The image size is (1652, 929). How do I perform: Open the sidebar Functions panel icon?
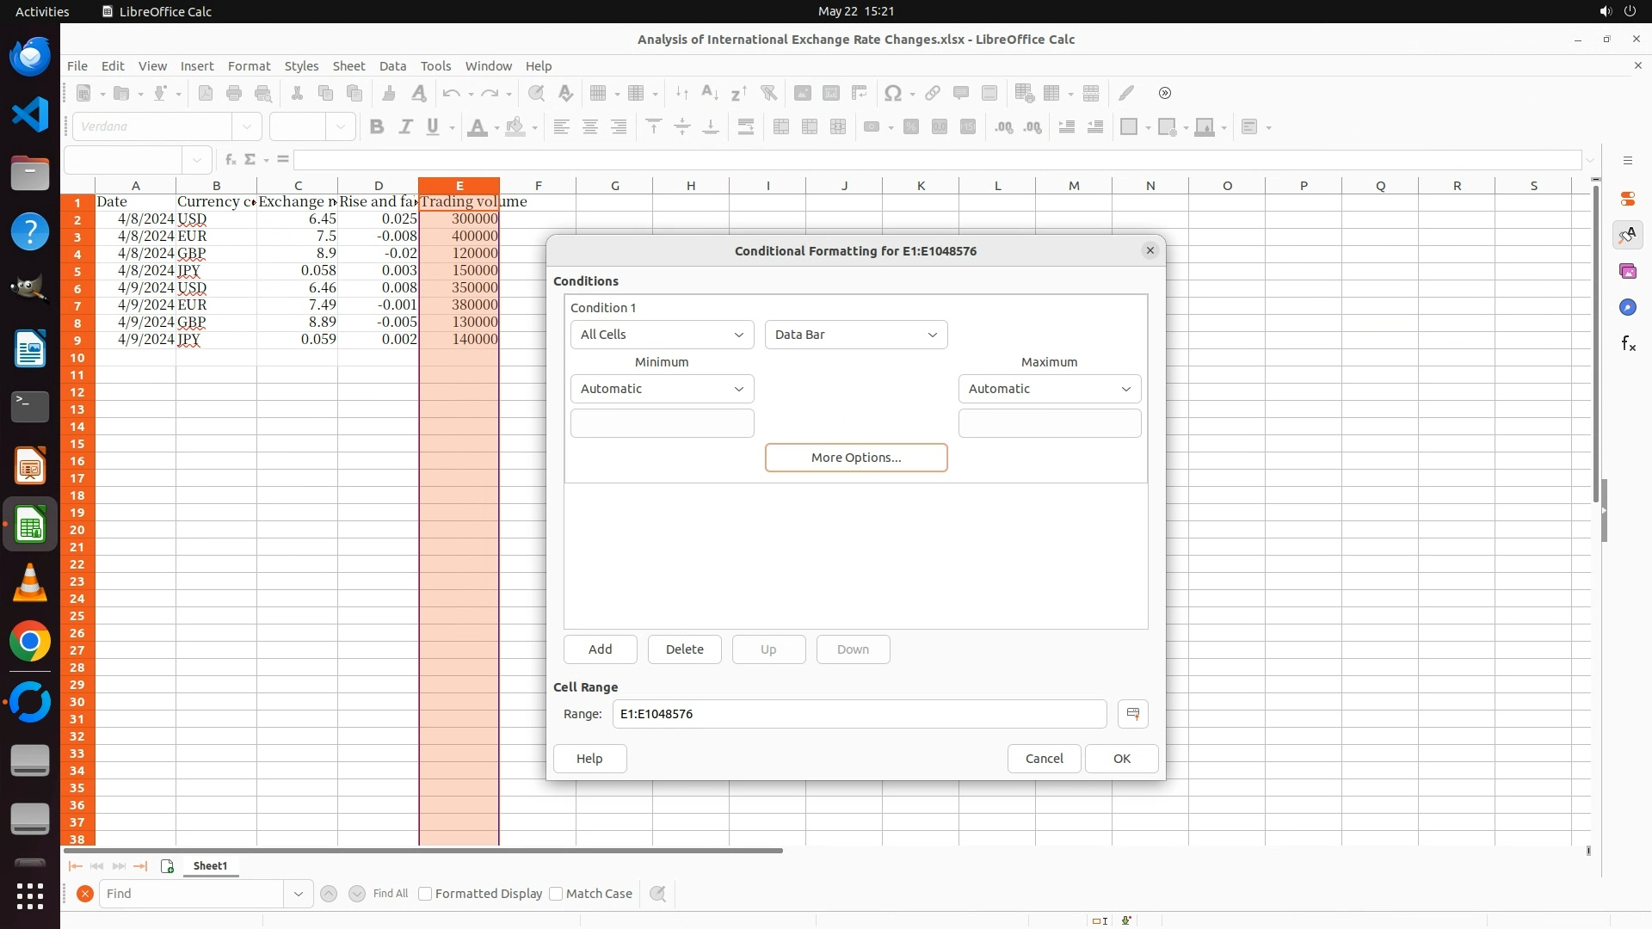(x=1628, y=344)
